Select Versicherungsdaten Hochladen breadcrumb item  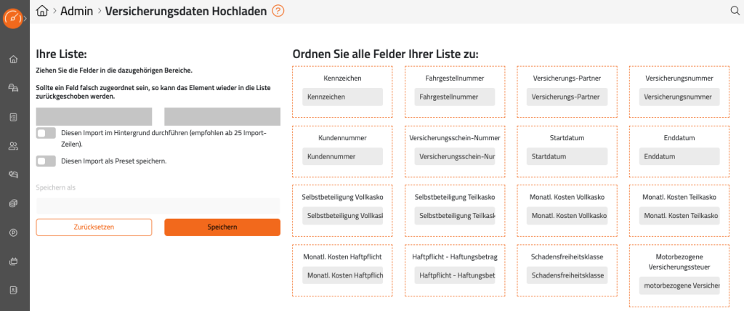[x=186, y=11]
